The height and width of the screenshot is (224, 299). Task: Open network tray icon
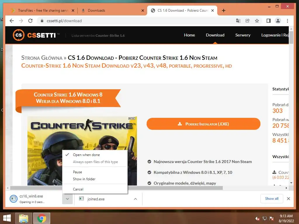tap(265, 218)
